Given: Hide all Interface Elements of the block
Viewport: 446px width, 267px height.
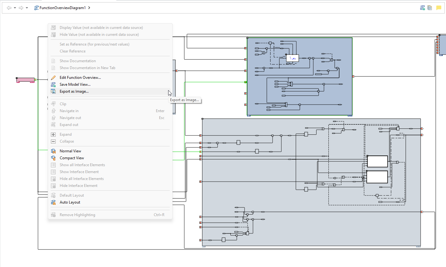Looking at the screenshot, I should click(81, 178).
